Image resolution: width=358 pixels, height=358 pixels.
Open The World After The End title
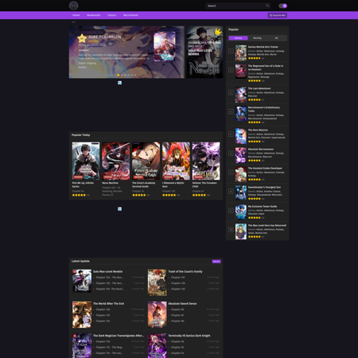(x=108, y=304)
